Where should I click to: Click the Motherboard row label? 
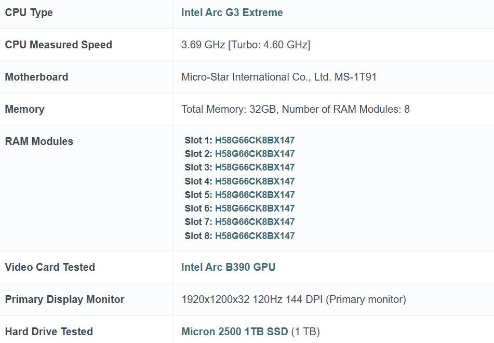click(x=36, y=77)
